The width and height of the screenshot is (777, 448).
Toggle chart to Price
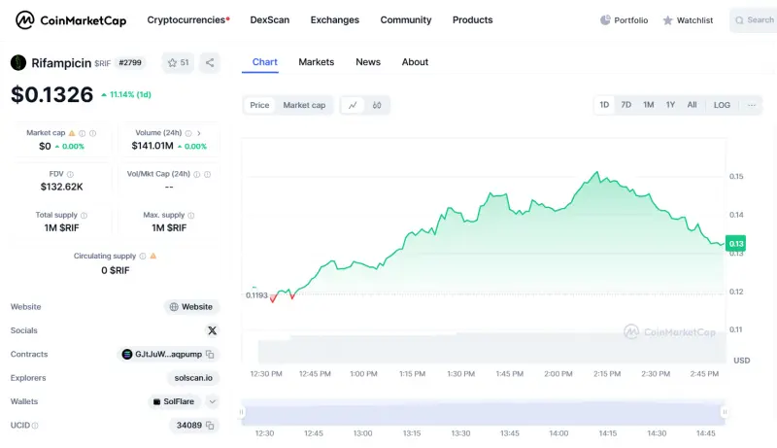pos(259,105)
